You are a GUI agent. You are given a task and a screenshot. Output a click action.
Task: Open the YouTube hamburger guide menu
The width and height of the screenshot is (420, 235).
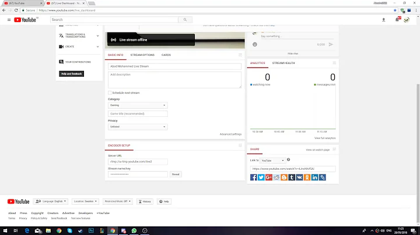(9, 20)
